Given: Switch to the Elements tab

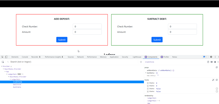Looking at the screenshot, I should coord(15,57).
